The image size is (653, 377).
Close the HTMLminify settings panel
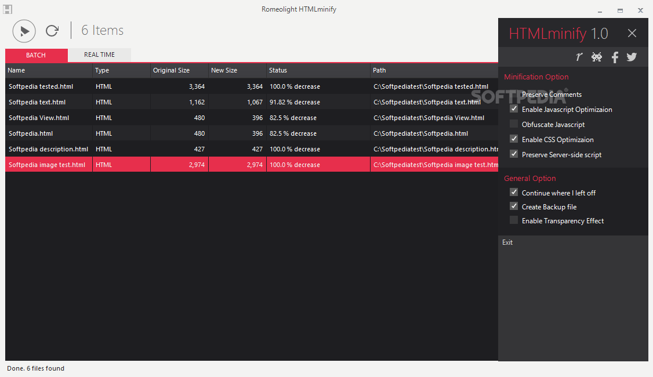point(632,33)
